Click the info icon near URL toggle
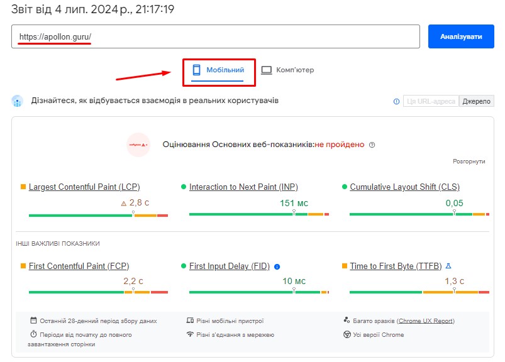This screenshot has width=505, height=362. point(396,101)
